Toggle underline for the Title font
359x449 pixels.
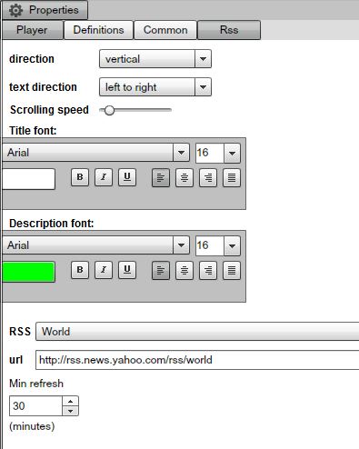click(127, 177)
